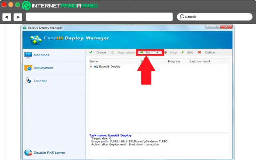Maximize the EaseUS Deploy Manager window
This screenshot has width=256, height=160.
[217, 27]
